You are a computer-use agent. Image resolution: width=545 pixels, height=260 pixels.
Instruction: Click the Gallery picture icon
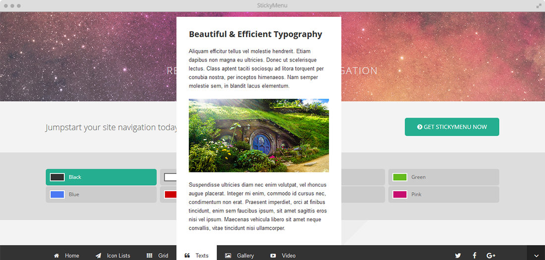[x=228, y=256]
